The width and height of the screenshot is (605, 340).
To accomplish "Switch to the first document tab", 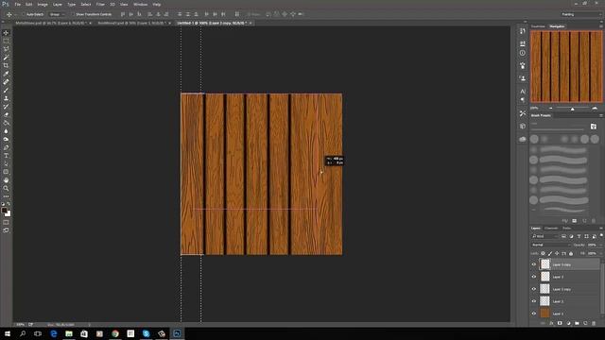I will pos(51,23).
